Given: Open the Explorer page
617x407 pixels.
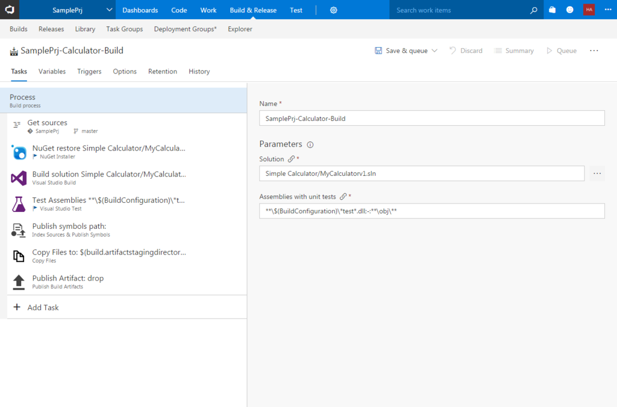Looking at the screenshot, I should [x=240, y=29].
